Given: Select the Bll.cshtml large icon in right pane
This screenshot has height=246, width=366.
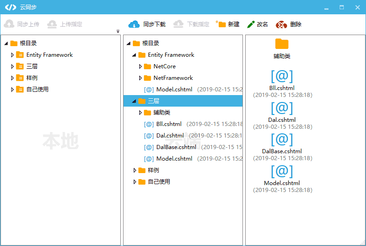Looking at the screenshot, I should click(x=282, y=76).
